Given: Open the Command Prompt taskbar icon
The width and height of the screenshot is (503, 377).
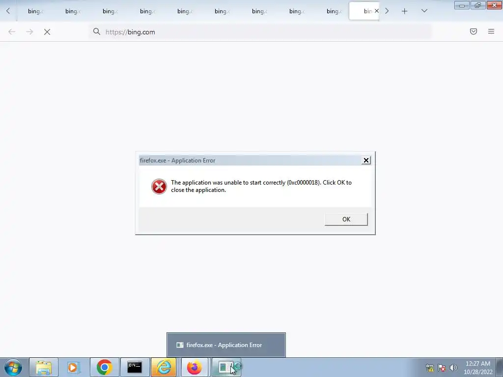Looking at the screenshot, I should 135,367.
